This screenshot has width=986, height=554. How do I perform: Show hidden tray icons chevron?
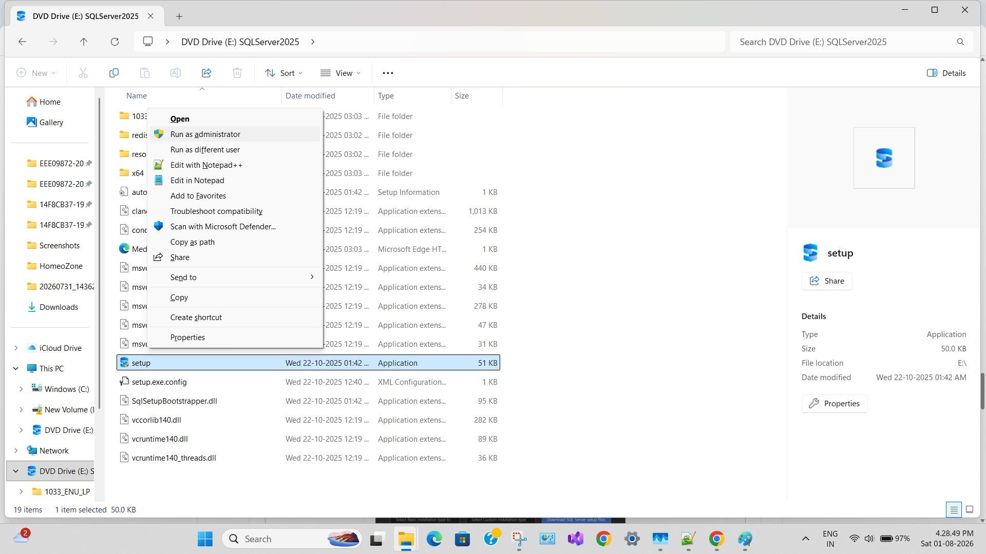click(x=805, y=539)
